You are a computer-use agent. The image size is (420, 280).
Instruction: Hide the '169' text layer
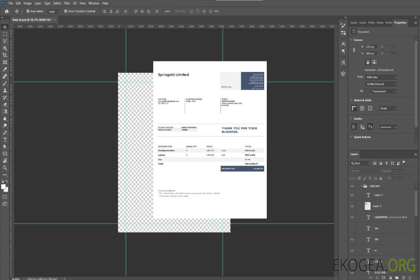click(x=352, y=240)
